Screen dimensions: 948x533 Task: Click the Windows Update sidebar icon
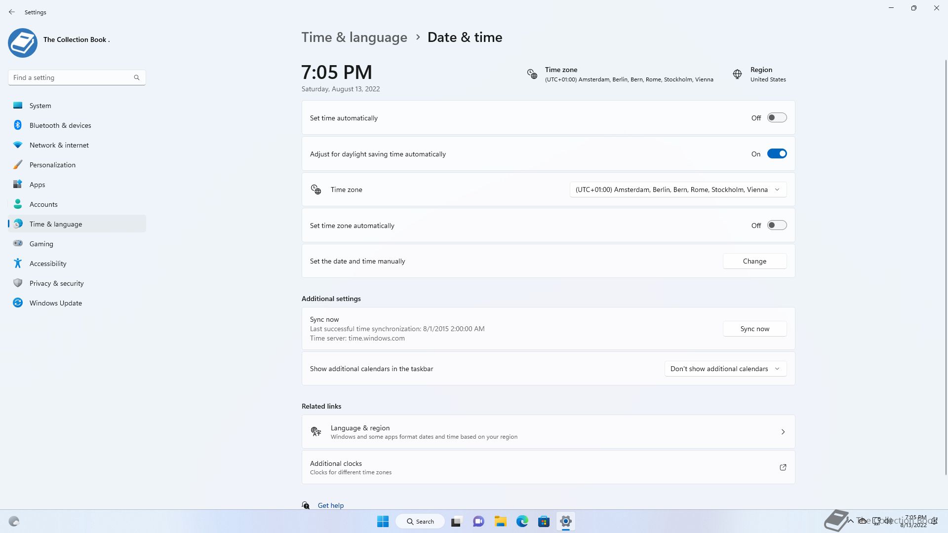[18, 303]
